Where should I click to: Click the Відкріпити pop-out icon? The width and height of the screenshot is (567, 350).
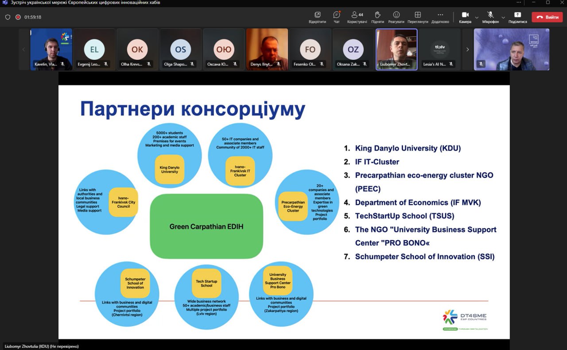point(317,17)
